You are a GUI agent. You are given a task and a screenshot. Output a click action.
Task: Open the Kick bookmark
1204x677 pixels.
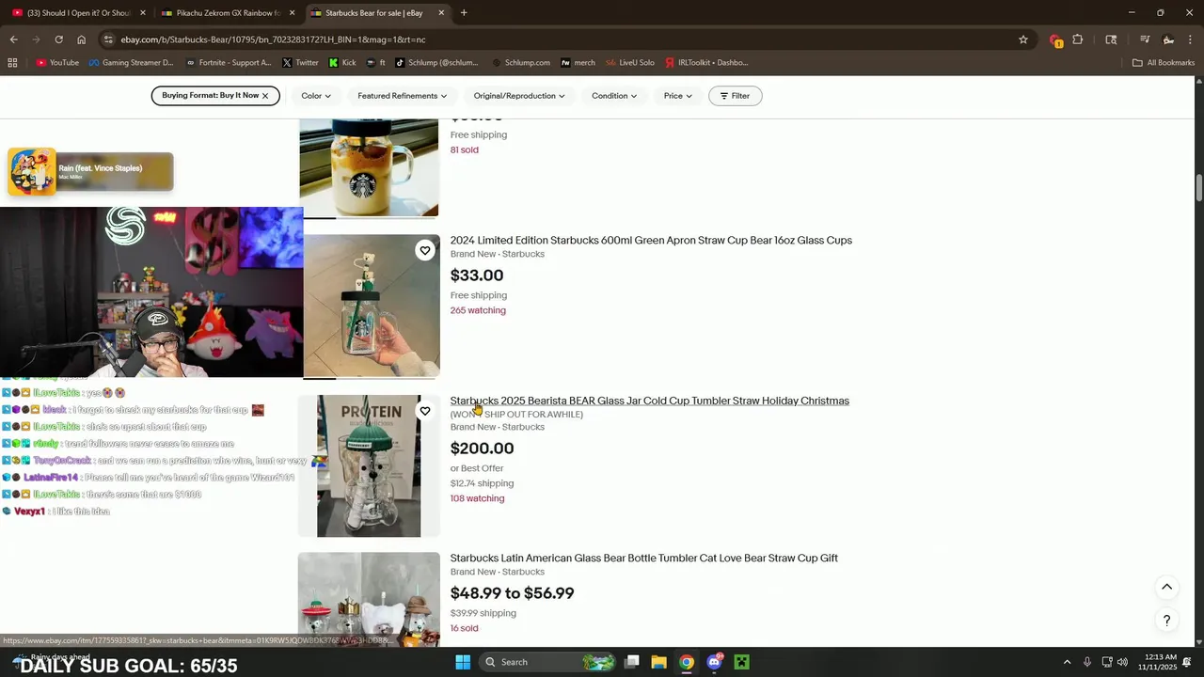pos(342,63)
